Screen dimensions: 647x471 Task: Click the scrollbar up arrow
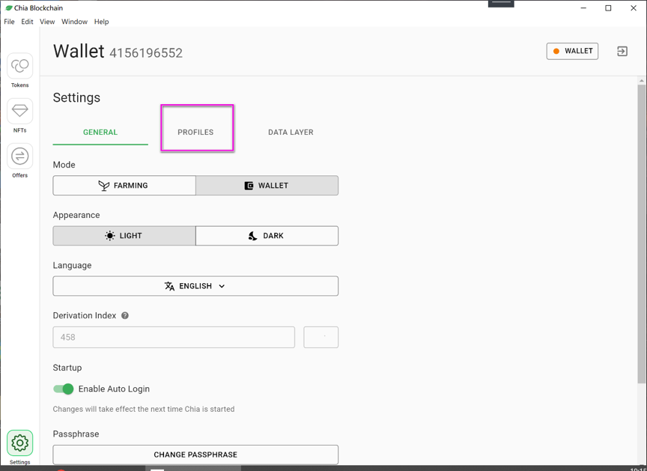(x=641, y=80)
